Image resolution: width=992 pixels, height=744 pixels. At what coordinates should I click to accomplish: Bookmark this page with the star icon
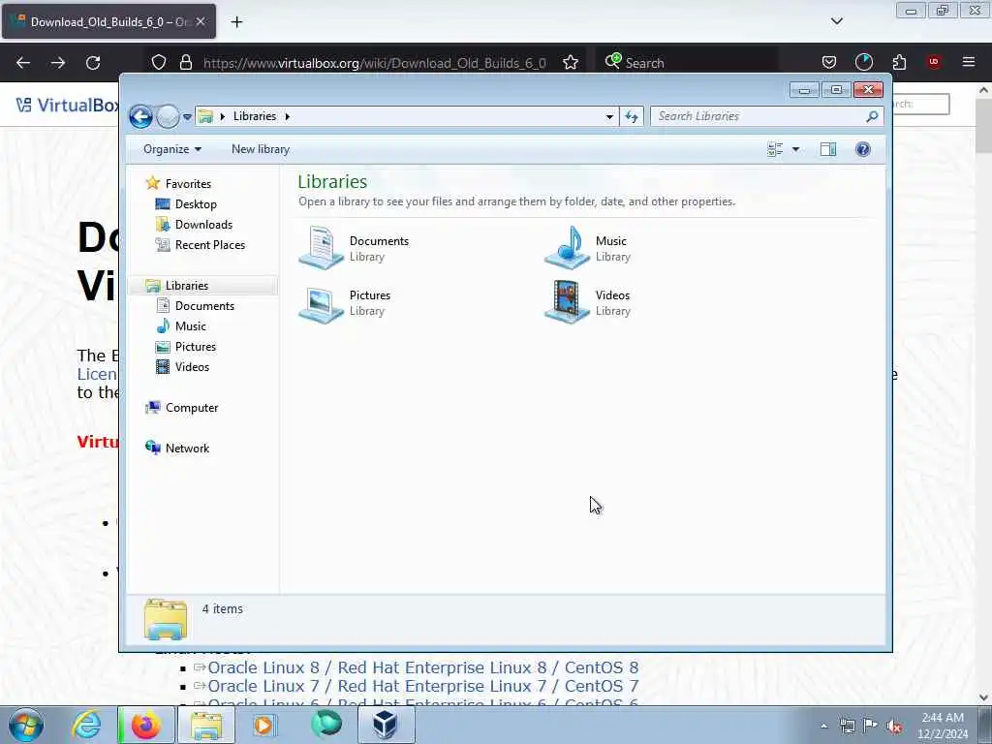pyautogui.click(x=571, y=63)
